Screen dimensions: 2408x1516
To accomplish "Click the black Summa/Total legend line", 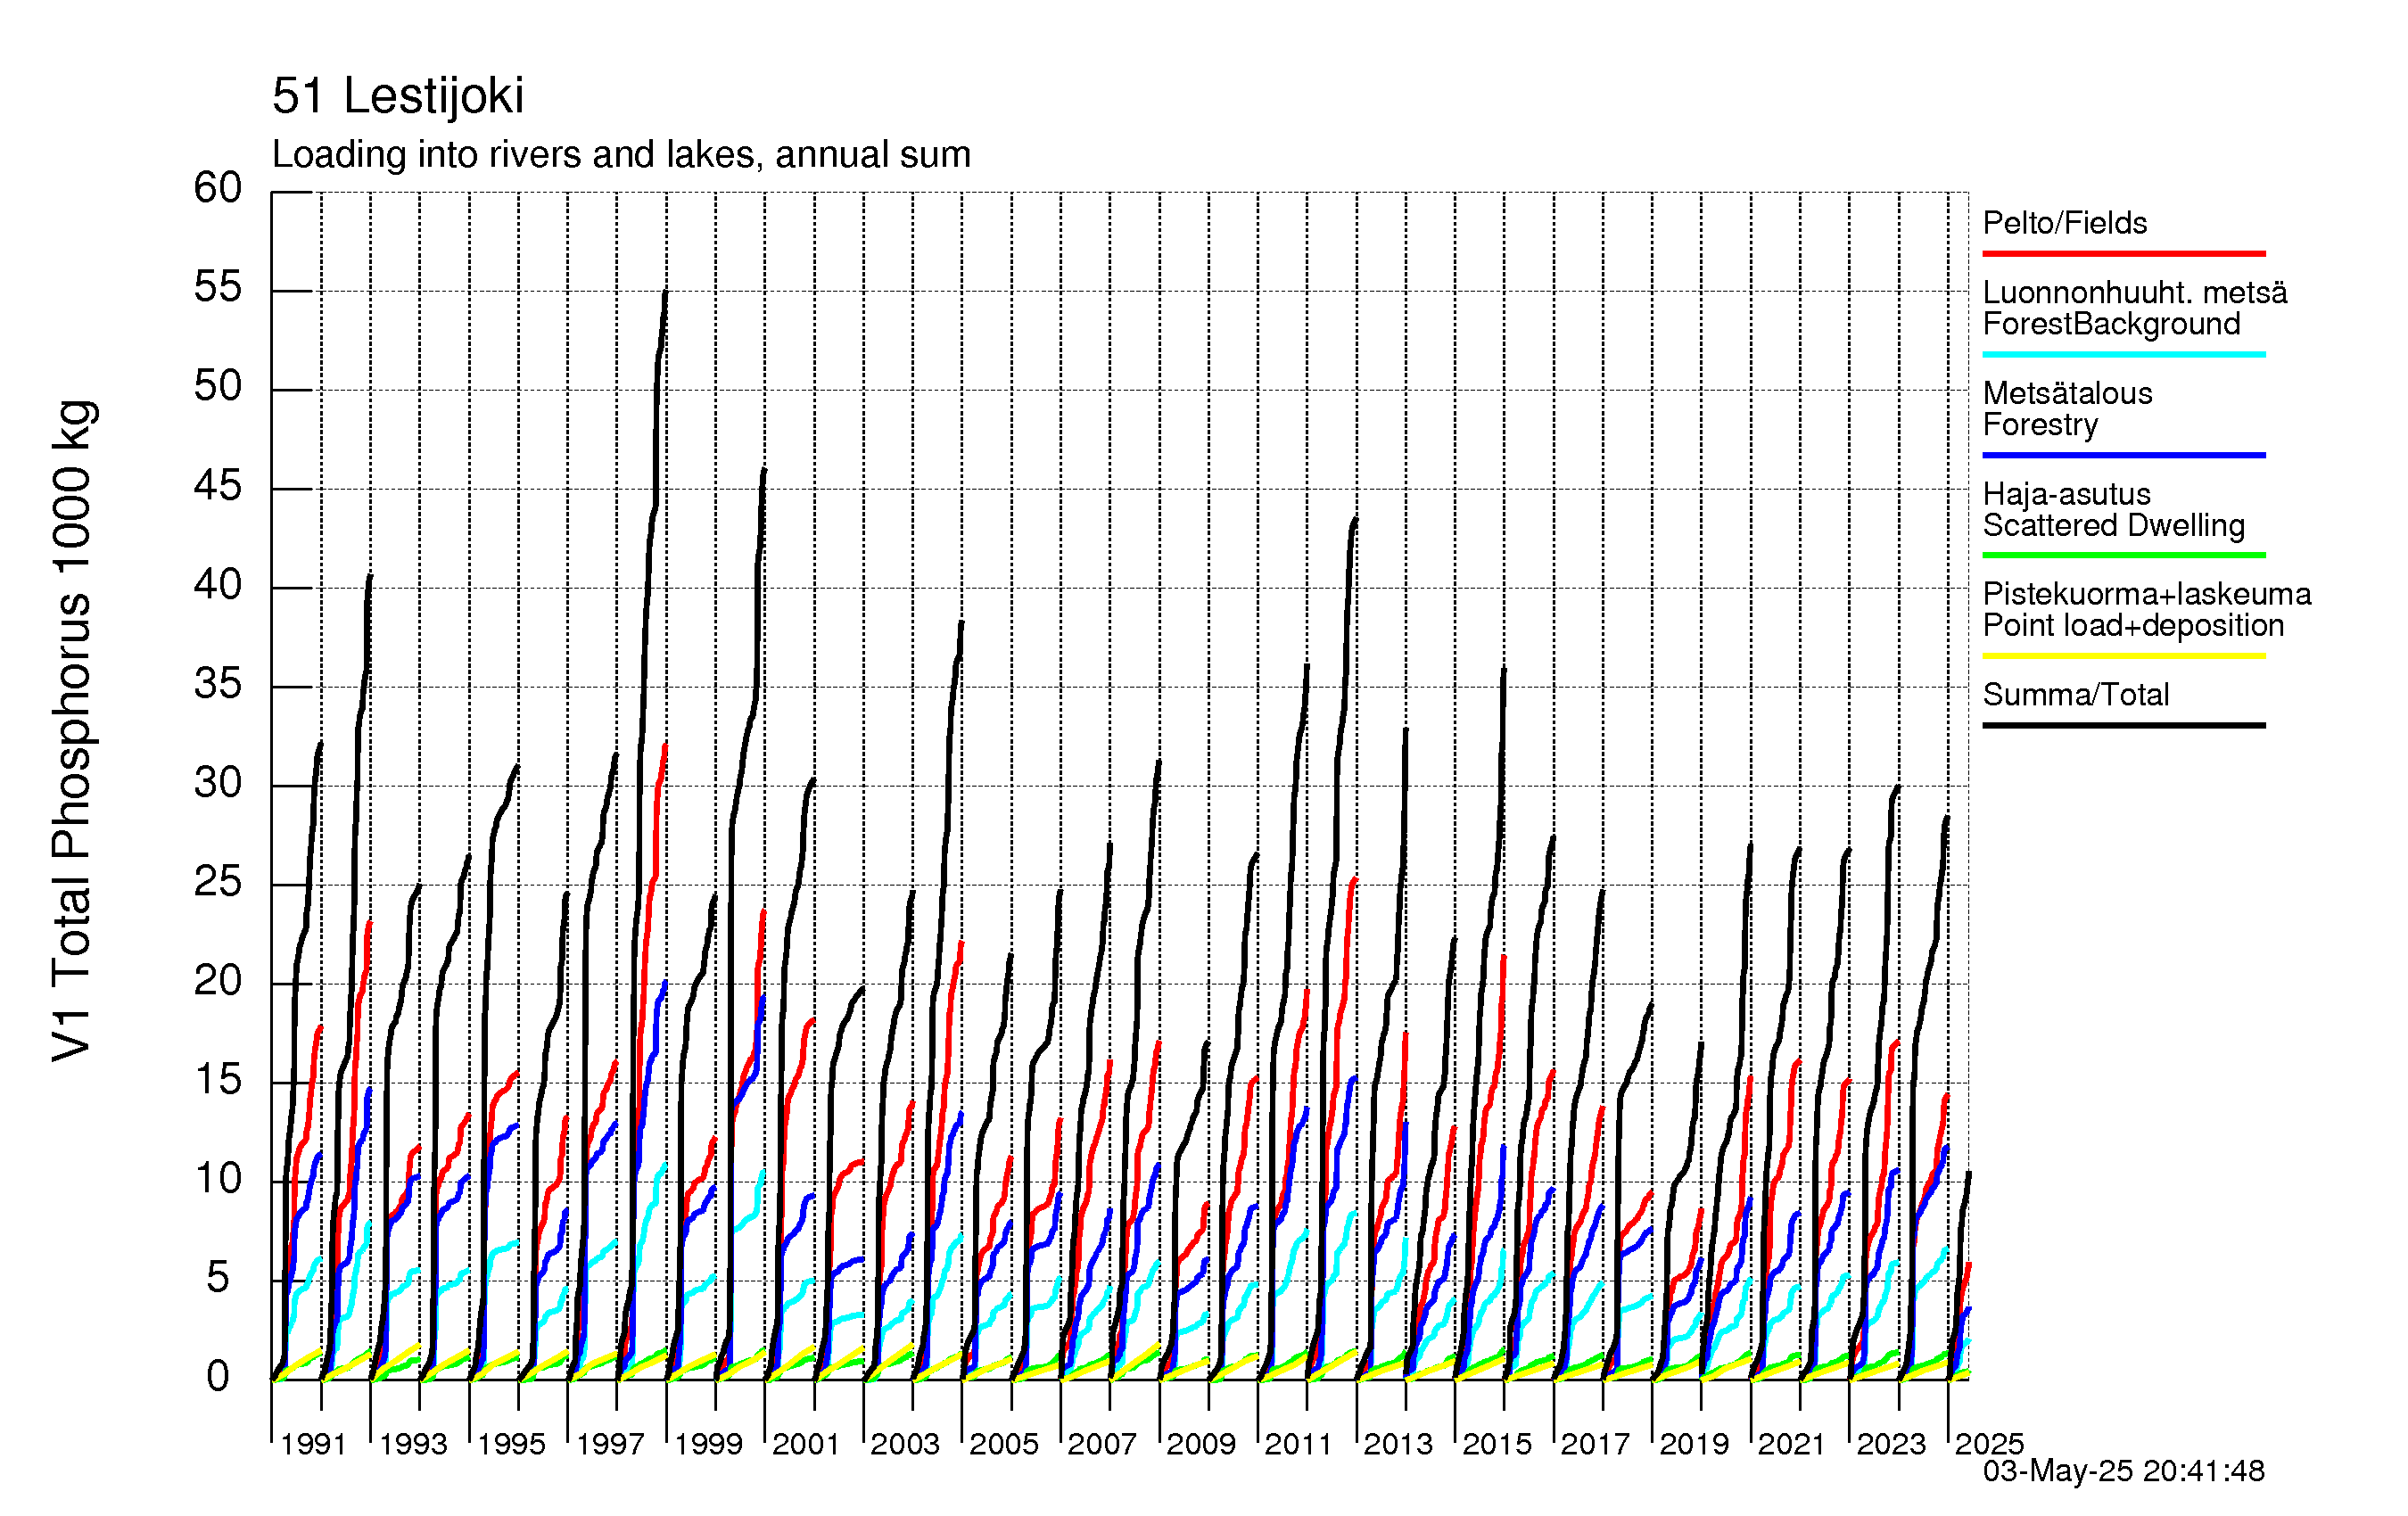I will (2124, 725).
